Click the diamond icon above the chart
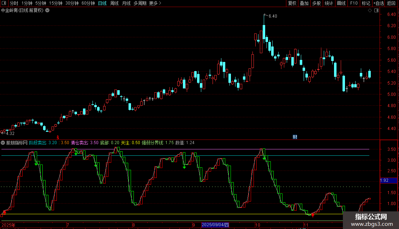Screen dimensions: 399x229 pos(370,11)
